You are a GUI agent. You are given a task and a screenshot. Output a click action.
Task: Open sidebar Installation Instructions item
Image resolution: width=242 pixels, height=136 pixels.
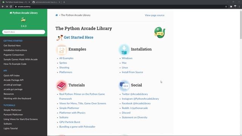(15, 50)
